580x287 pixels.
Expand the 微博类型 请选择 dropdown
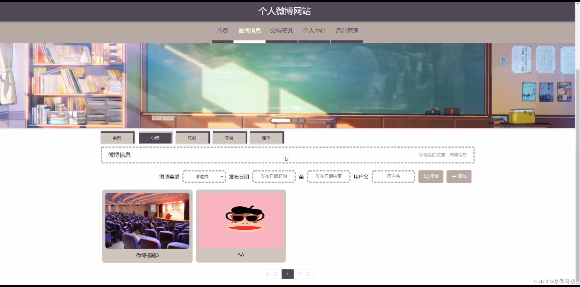click(x=204, y=176)
